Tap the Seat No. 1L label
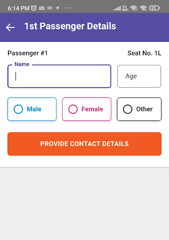Screen dimensions: 169x240 pos(144,53)
